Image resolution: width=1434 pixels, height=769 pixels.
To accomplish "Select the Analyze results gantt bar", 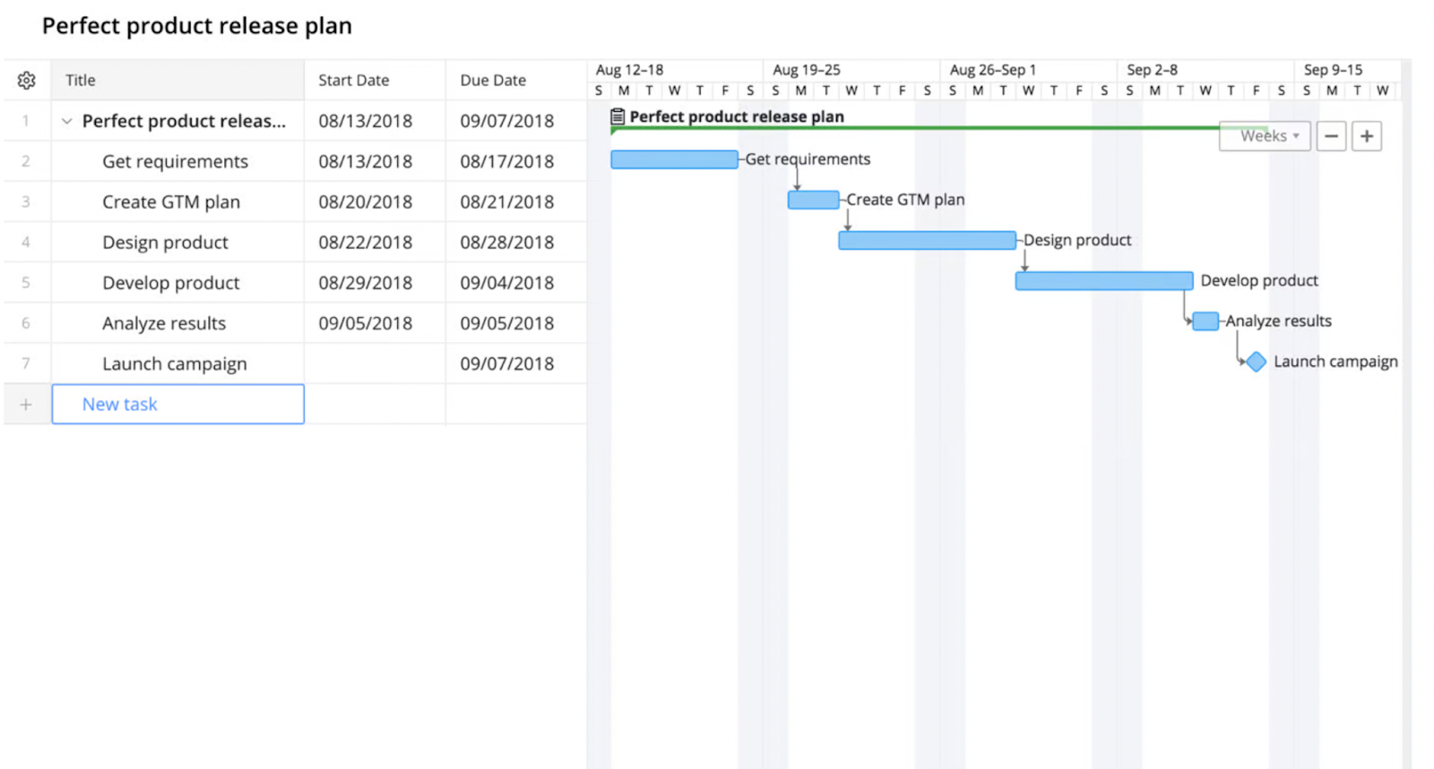I will point(1205,321).
